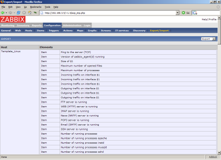Go to Triggers configuration
Screen dimensions: 221x160
(x=54, y=31)
